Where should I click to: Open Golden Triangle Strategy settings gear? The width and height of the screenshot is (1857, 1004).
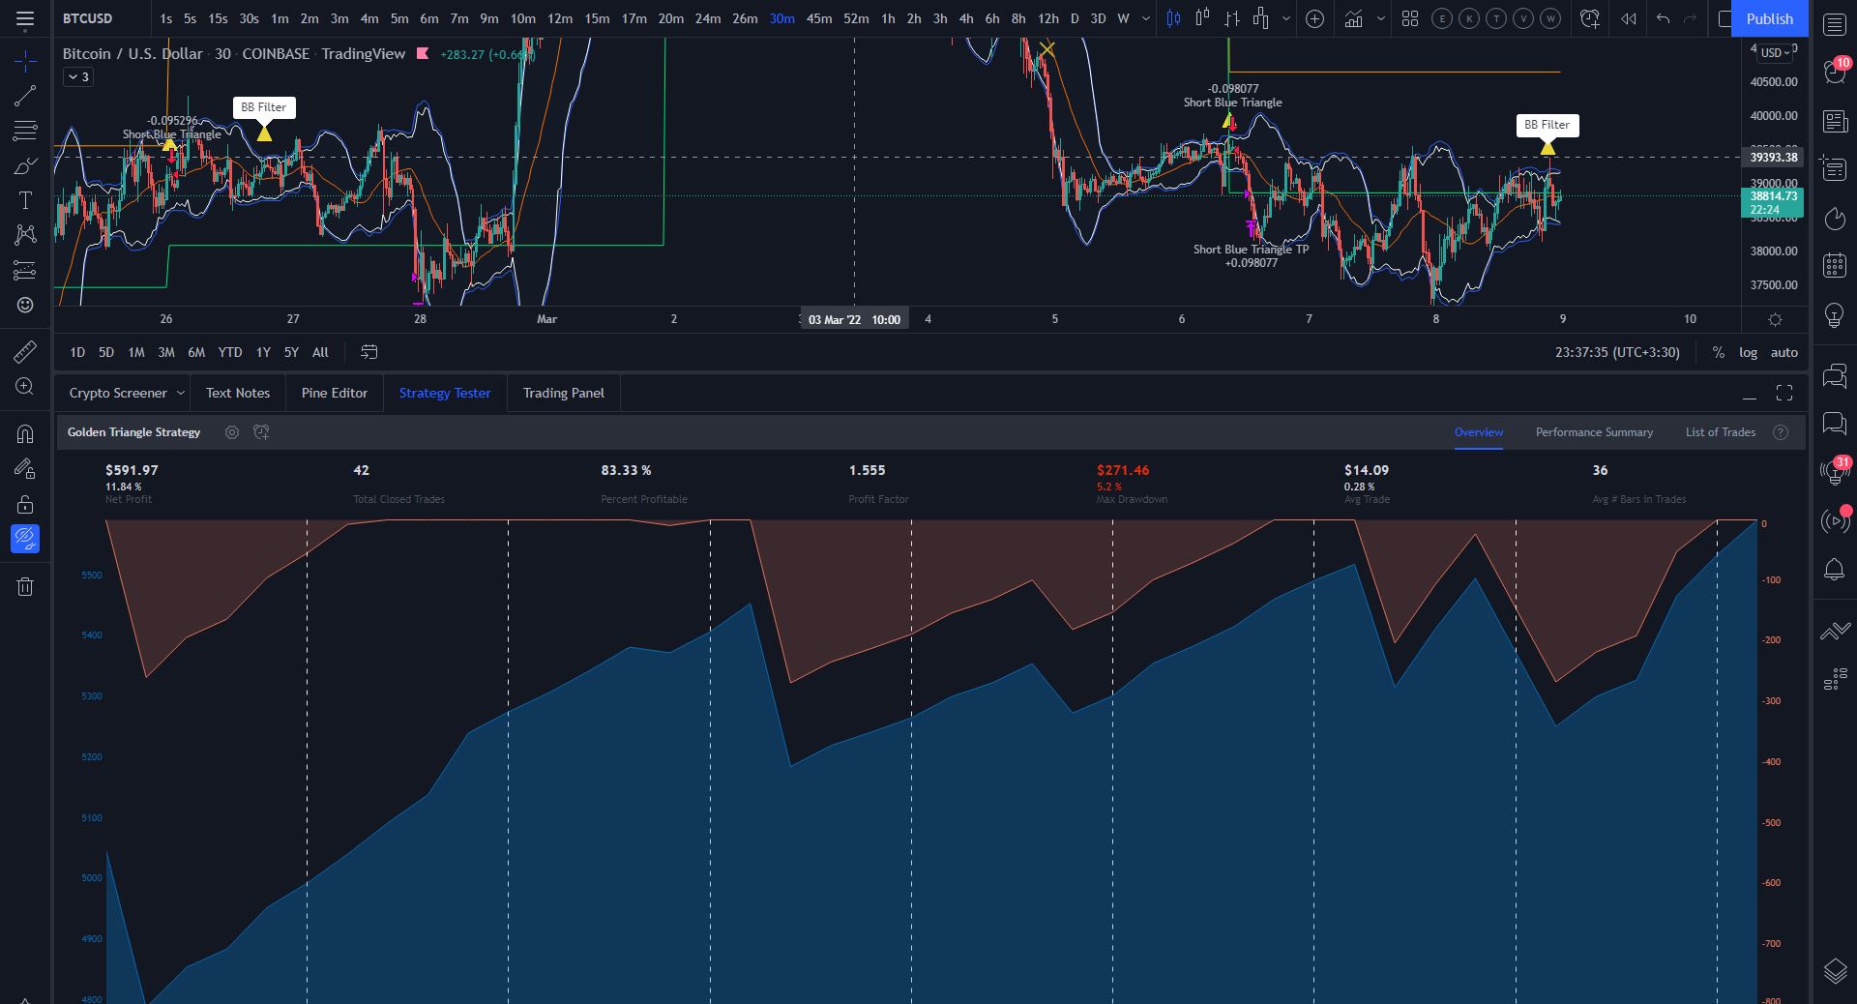tap(231, 432)
